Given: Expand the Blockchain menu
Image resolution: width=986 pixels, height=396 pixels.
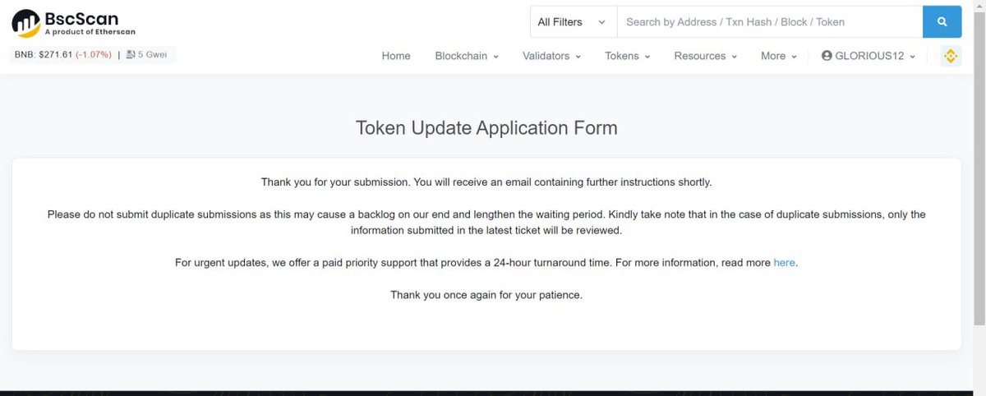Looking at the screenshot, I should tap(467, 56).
